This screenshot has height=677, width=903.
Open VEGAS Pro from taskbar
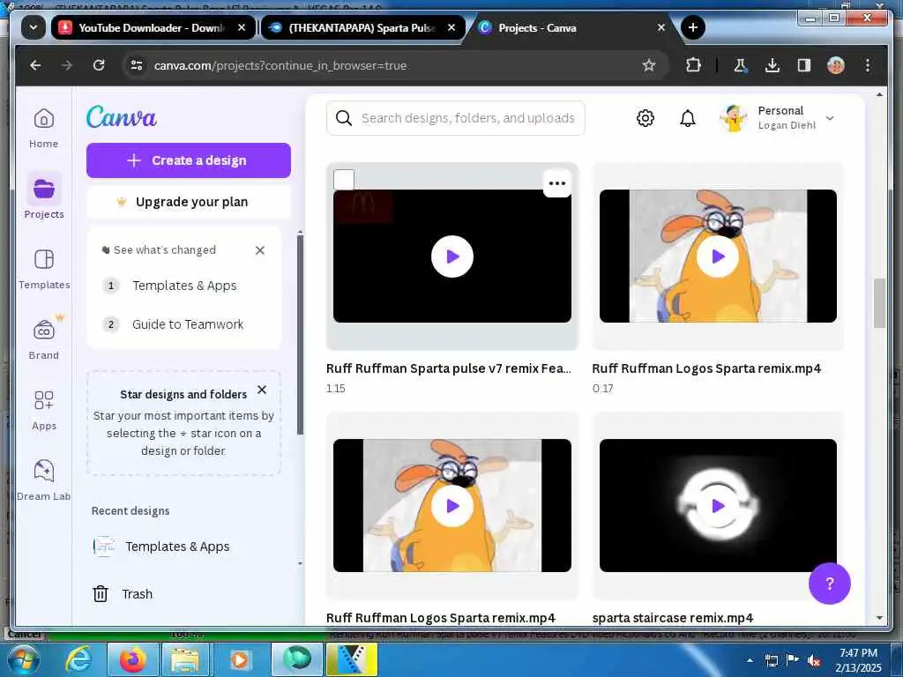pyautogui.click(x=352, y=659)
